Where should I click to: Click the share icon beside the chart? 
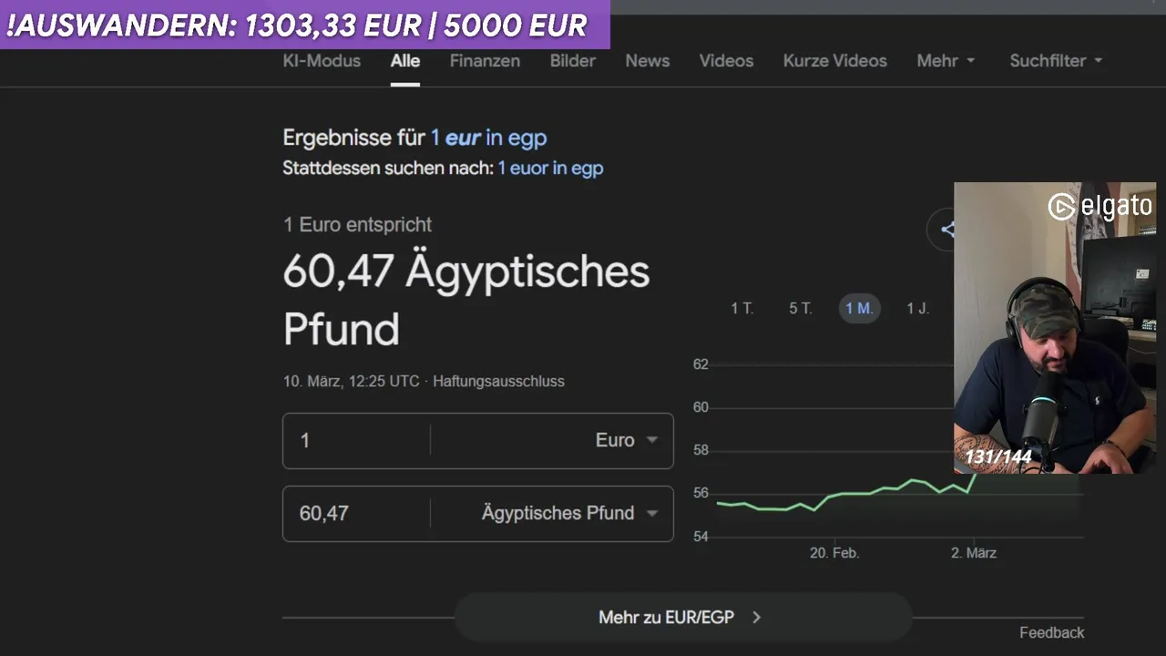click(945, 230)
